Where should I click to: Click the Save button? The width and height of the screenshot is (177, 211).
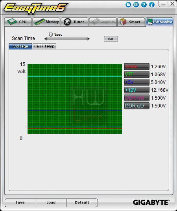(20, 202)
